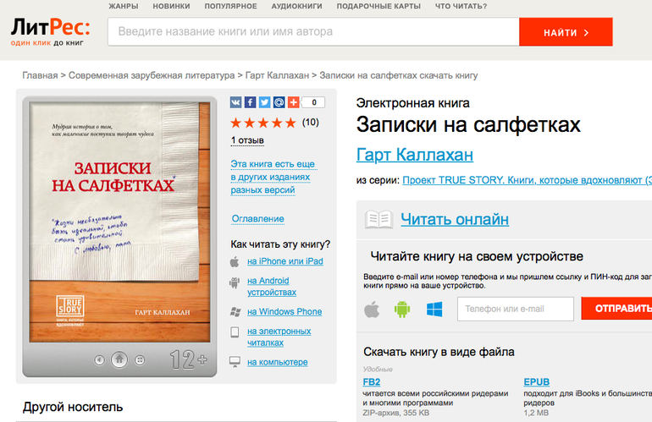Focus the Телефон или e-mail field
This screenshot has height=422, width=652.
(x=515, y=310)
